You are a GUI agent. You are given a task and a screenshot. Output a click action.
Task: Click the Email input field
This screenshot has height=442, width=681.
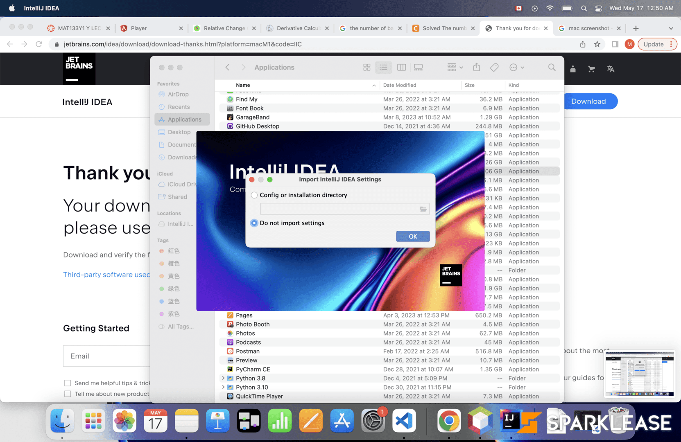point(107,356)
